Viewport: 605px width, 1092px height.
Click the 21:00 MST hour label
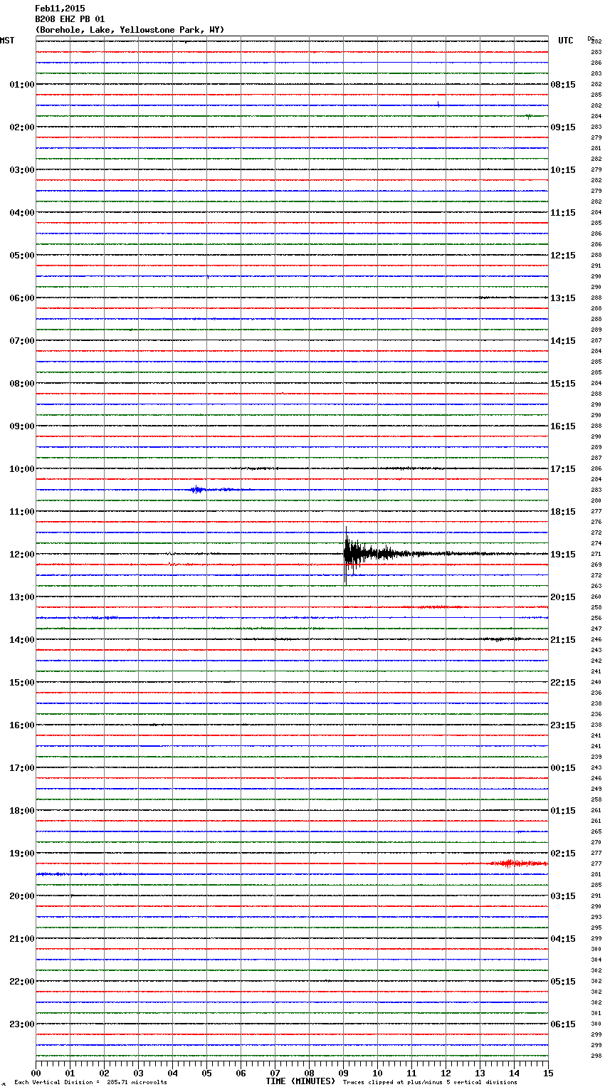click(x=22, y=939)
